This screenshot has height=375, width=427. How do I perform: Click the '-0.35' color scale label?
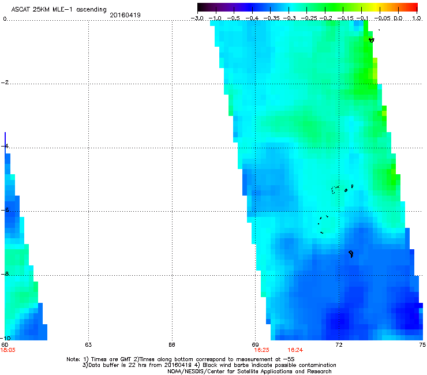click(272, 18)
